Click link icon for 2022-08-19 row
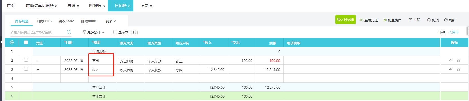This screenshot has height=101, width=469. click(451, 69)
